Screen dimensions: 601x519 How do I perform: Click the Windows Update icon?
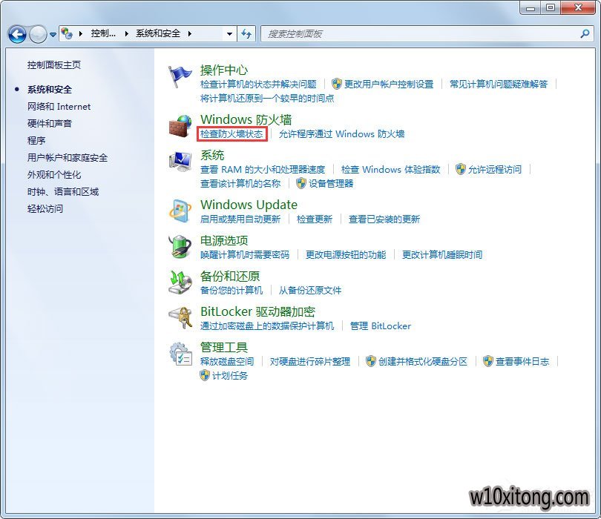(x=180, y=211)
